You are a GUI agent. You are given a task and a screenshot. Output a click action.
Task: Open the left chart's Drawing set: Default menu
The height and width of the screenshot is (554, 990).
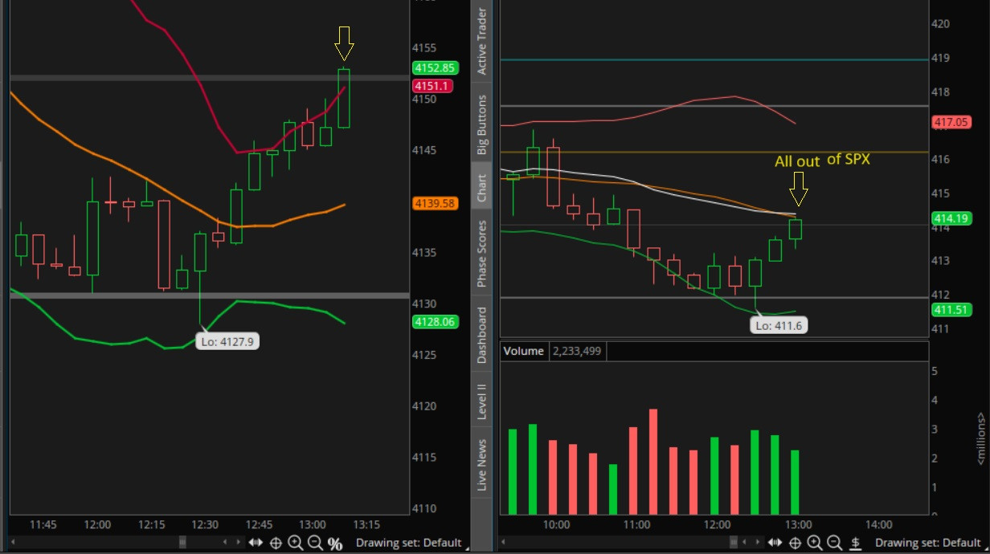[408, 543]
